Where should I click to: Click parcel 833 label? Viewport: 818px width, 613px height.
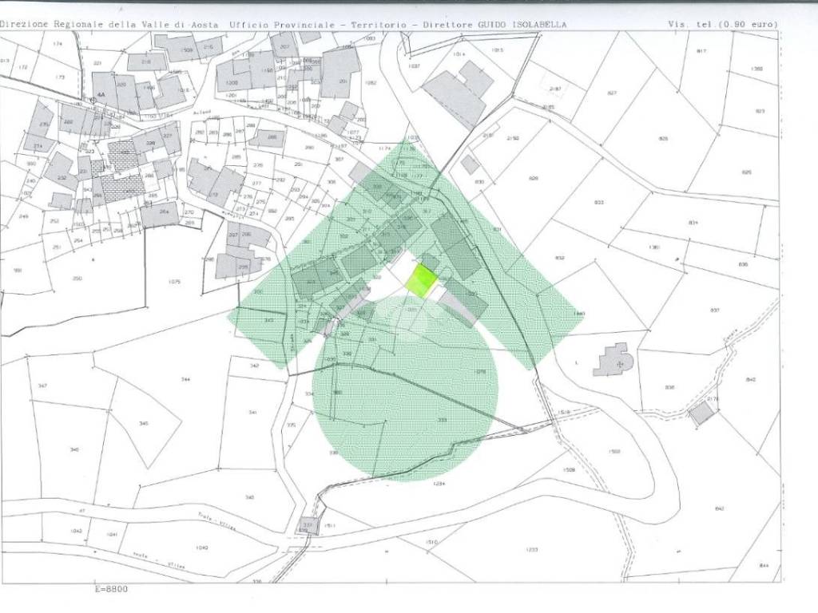click(598, 202)
